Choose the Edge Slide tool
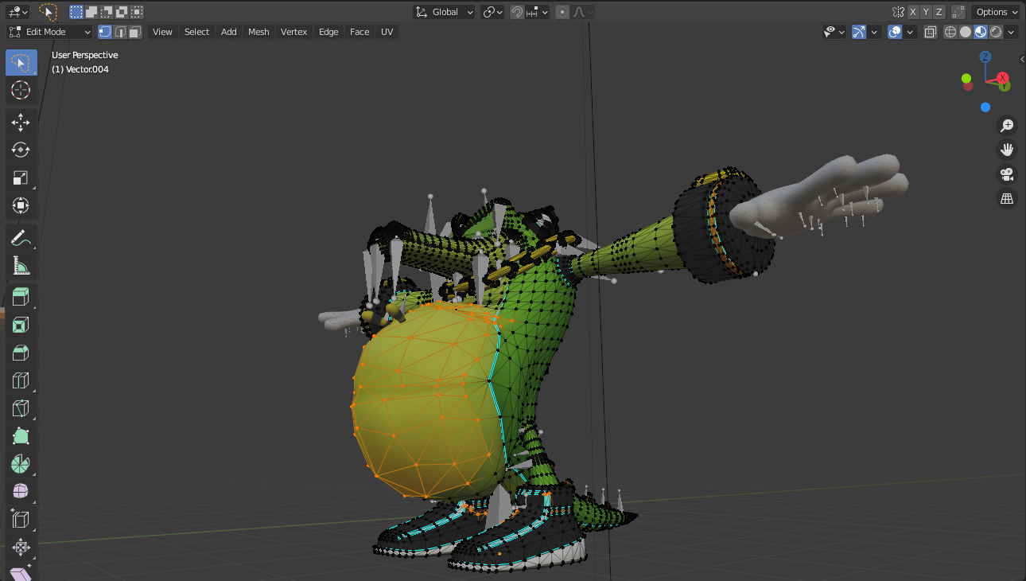The width and height of the screenshot is (1026, 581). (x=21, y=521)
